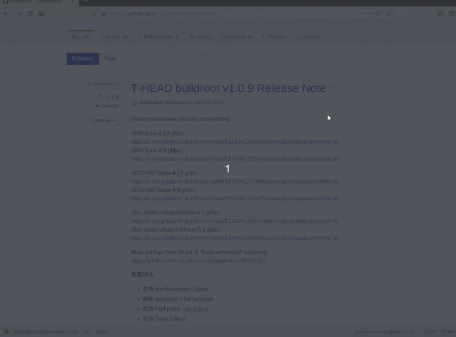456x337 pixels.
Task: Open the jobs/511404124 readme.txt link
Action: coord(235,199)
